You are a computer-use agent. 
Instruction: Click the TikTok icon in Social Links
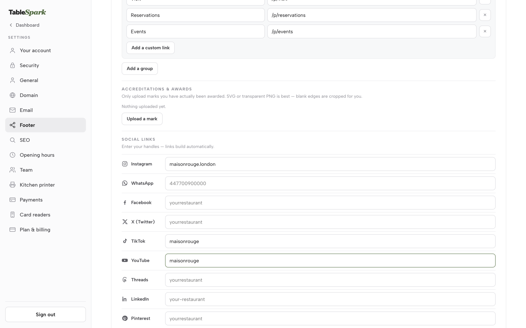point(125,241)
